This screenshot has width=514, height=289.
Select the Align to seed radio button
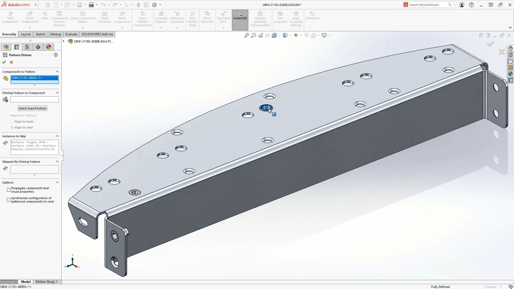(12, 127)
